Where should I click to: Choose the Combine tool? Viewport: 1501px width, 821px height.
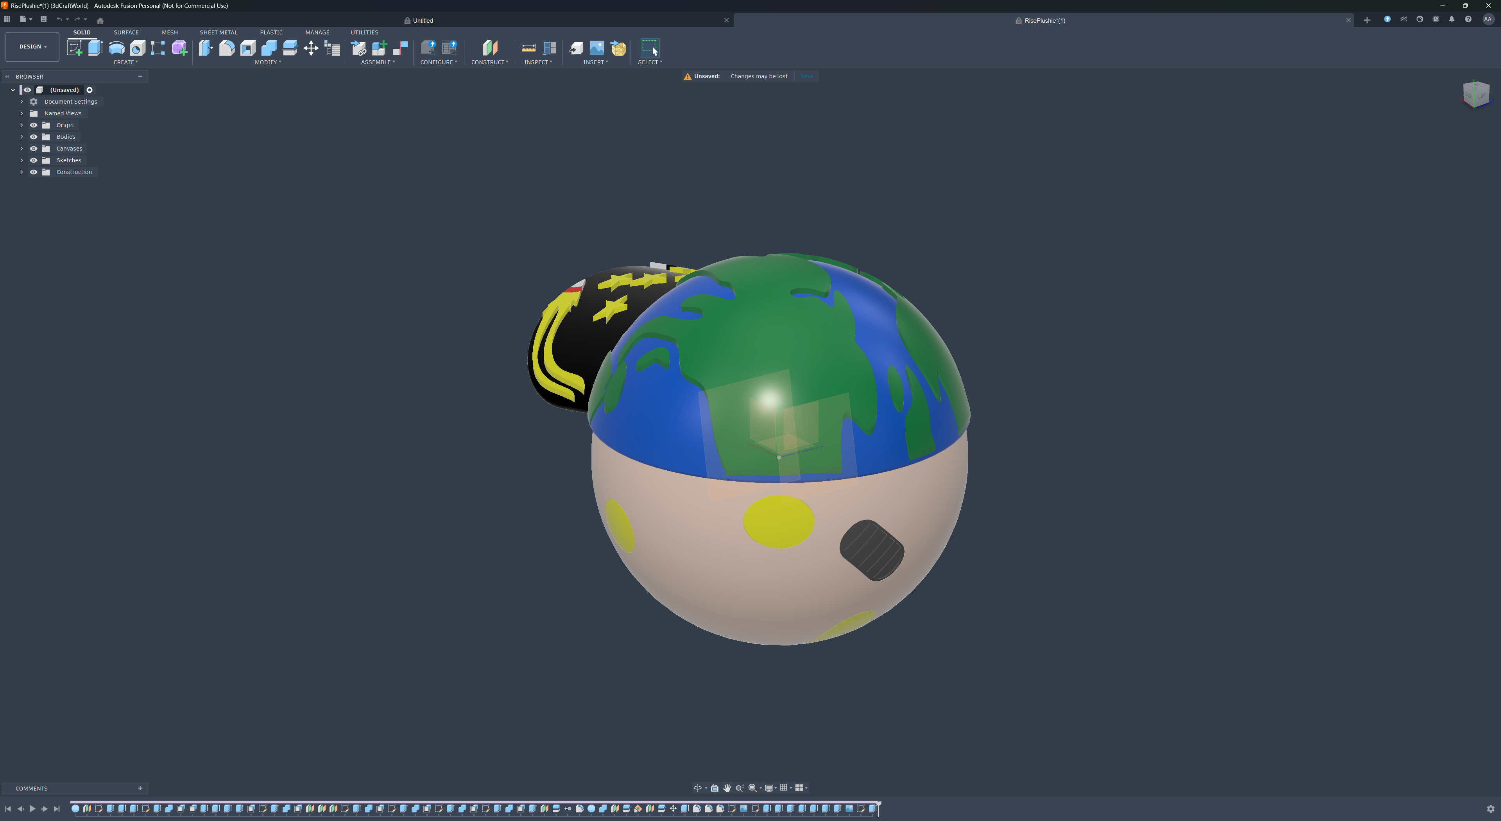(269, 48)
